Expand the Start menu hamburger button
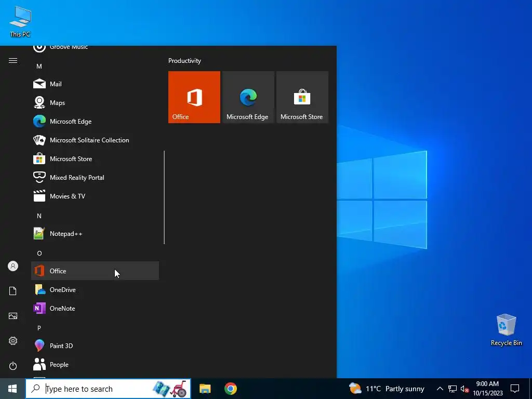 coord(13,61)
